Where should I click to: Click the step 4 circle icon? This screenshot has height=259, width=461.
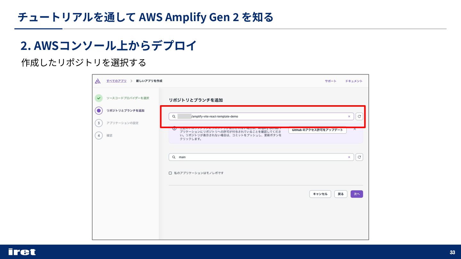pos(99,136)
